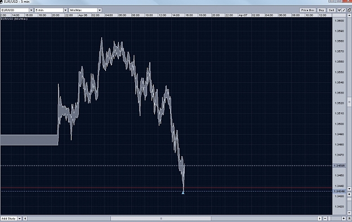Click the detach chart window icon
This screenshot has width=352, height=222.
click(349, 10)
